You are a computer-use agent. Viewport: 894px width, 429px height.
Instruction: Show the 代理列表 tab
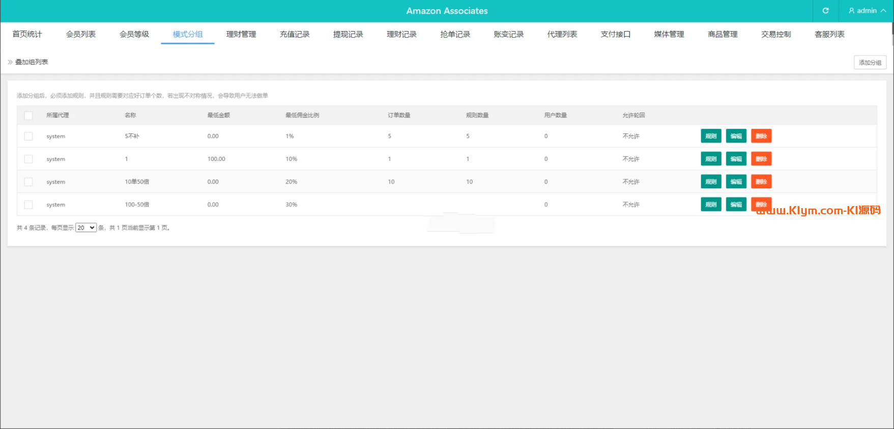click(562, 34)
